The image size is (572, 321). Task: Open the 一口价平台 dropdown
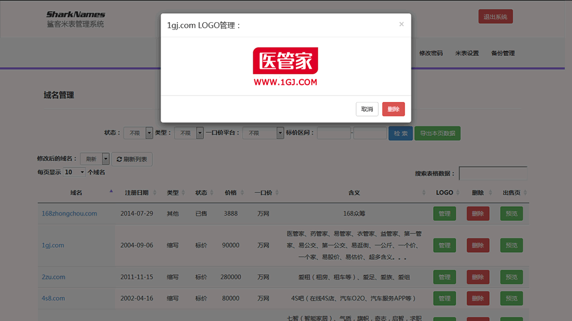pyautogui.click(x=263, y=133)
